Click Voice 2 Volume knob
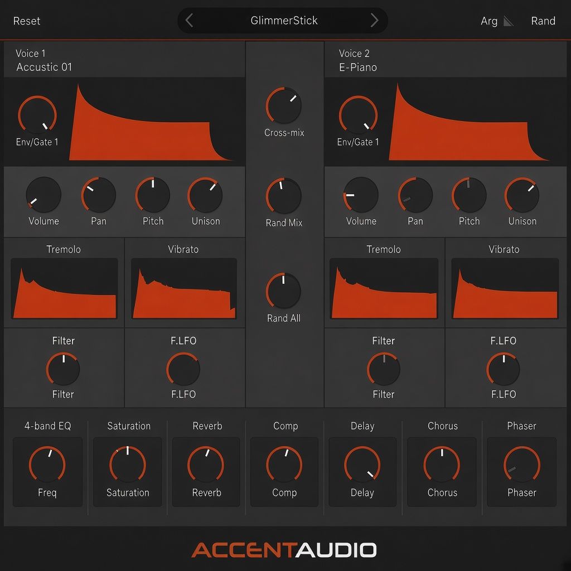 point(361,195)
